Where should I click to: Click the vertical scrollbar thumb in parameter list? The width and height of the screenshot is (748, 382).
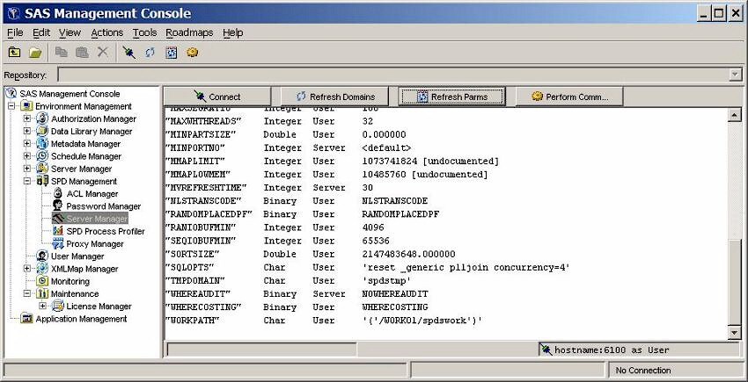735,283
